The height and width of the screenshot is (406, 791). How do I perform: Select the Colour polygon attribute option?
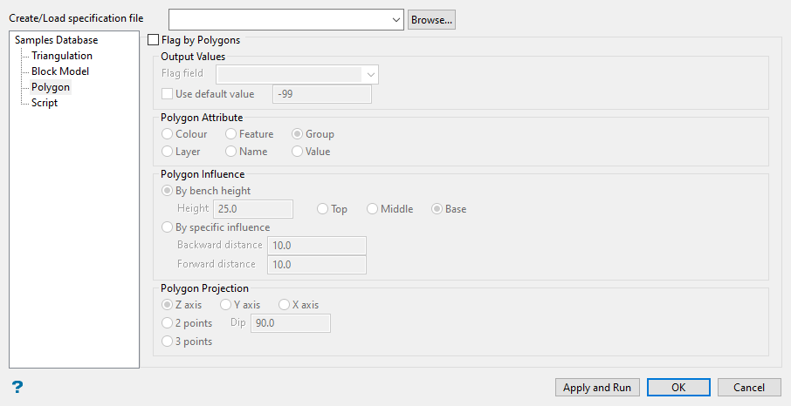[168, 134]
